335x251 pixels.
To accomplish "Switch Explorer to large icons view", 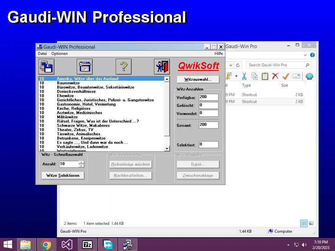I will [x=311, y=224].
